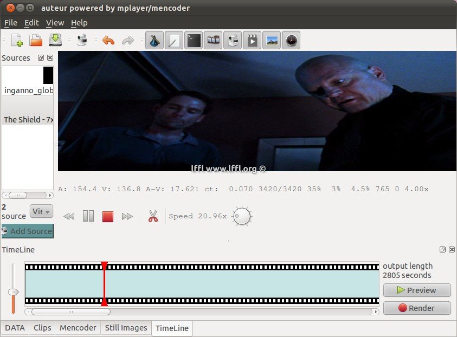
Task: Toggle the terminal console toolbar button
Action: pyautogui.click(x=194, y=40)
